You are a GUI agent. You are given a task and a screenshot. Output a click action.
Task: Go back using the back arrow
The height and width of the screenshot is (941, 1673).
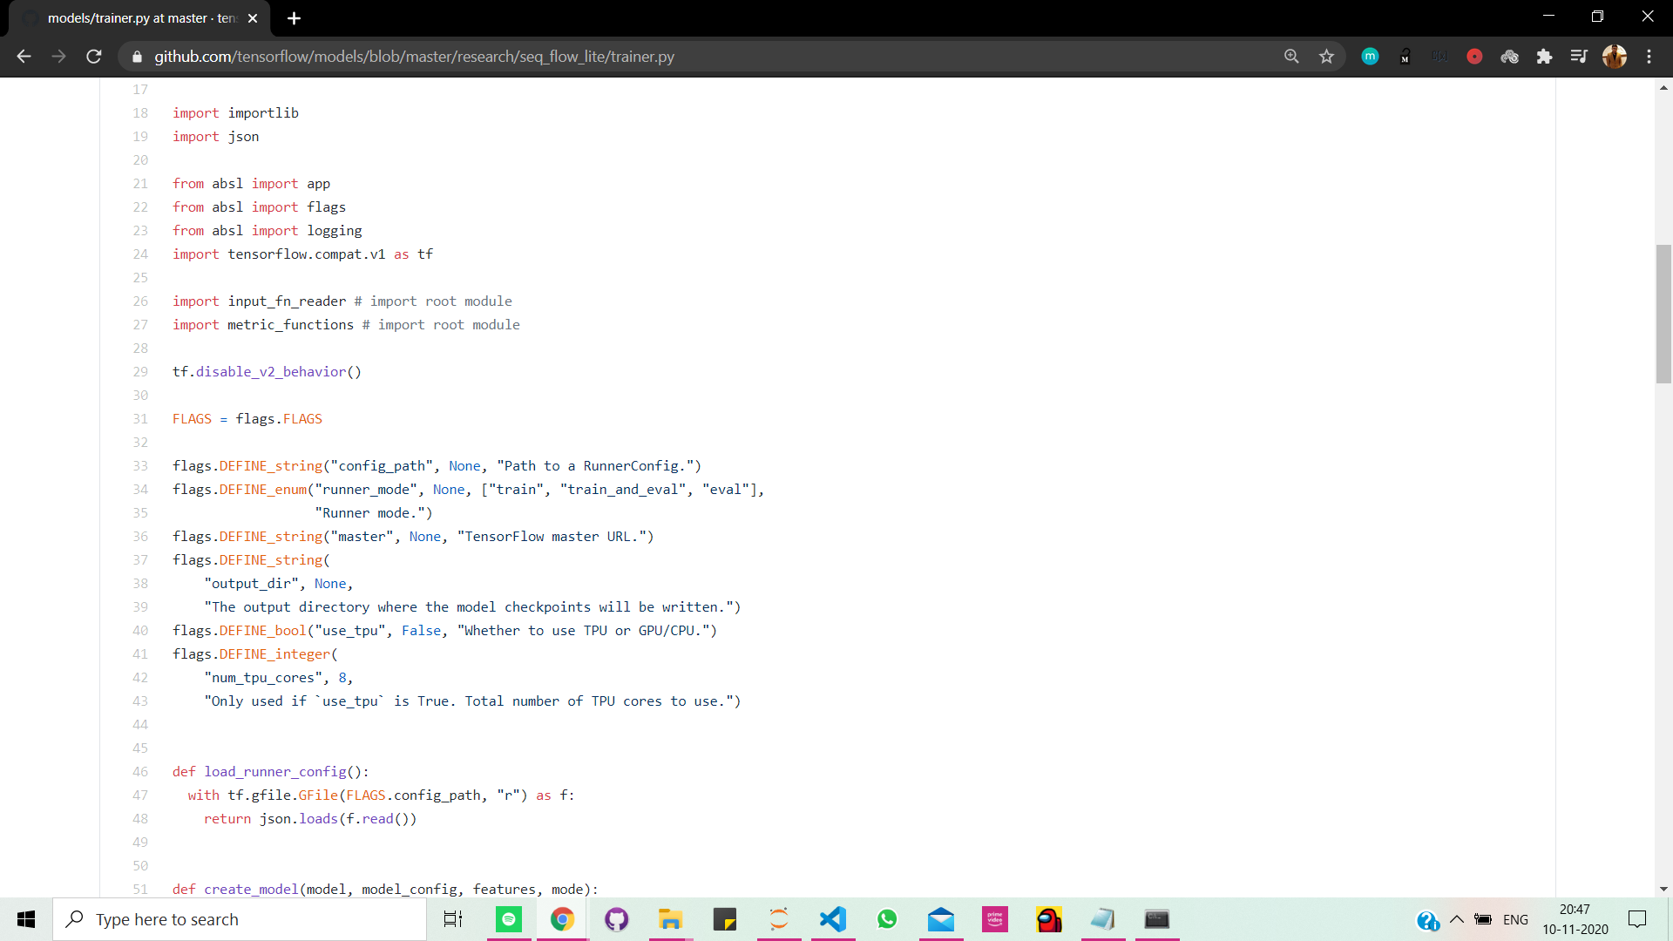tap(24, 57)
